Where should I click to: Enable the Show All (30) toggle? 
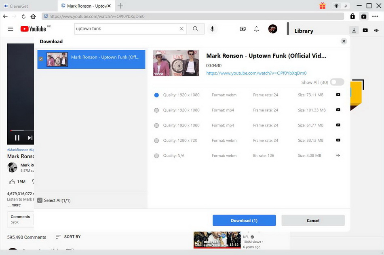[x=337, y=82]
